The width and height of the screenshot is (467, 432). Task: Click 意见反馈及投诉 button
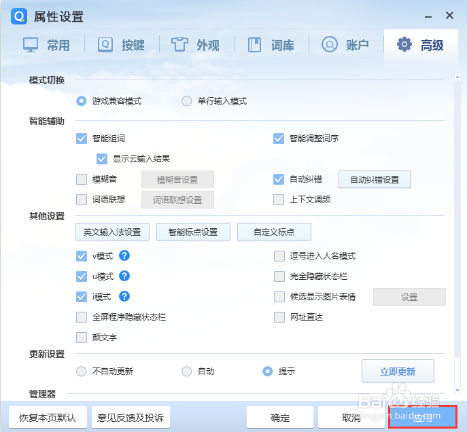point(131,418)
